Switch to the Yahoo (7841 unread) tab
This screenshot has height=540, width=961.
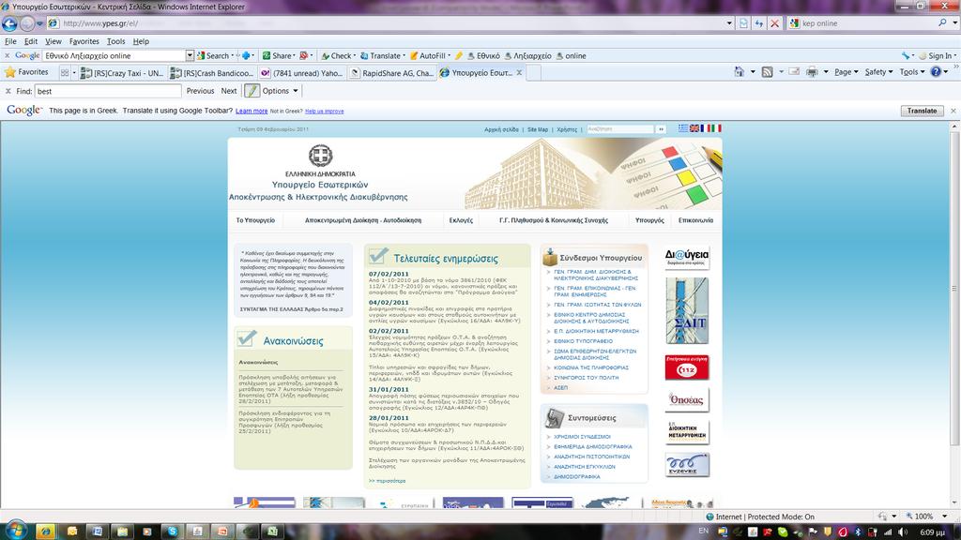click(x=301, y=73)
